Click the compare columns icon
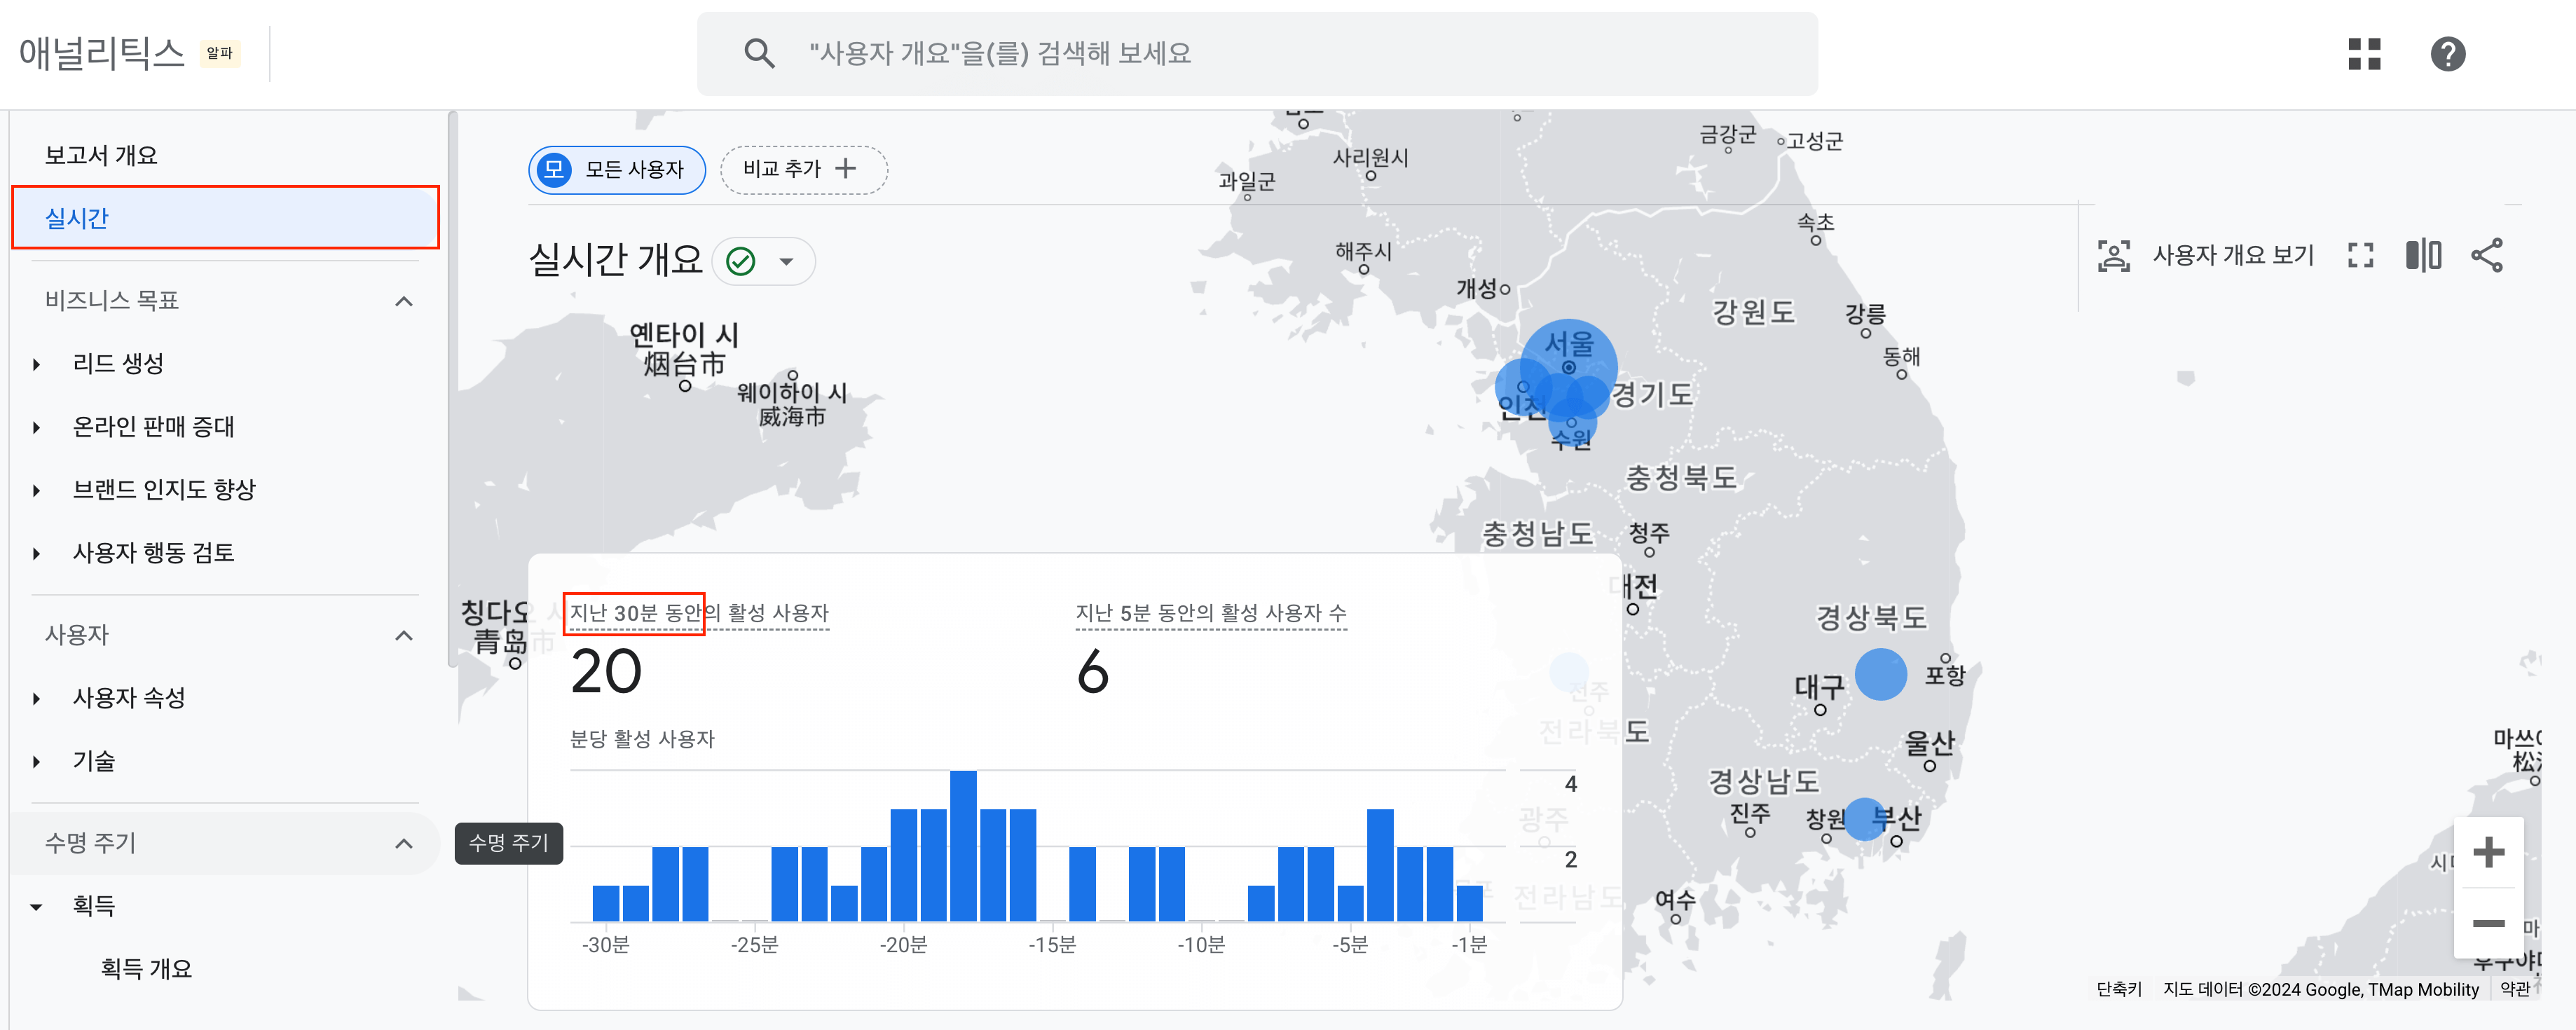The image size is (2576, 1030). tap(2423, 255)
